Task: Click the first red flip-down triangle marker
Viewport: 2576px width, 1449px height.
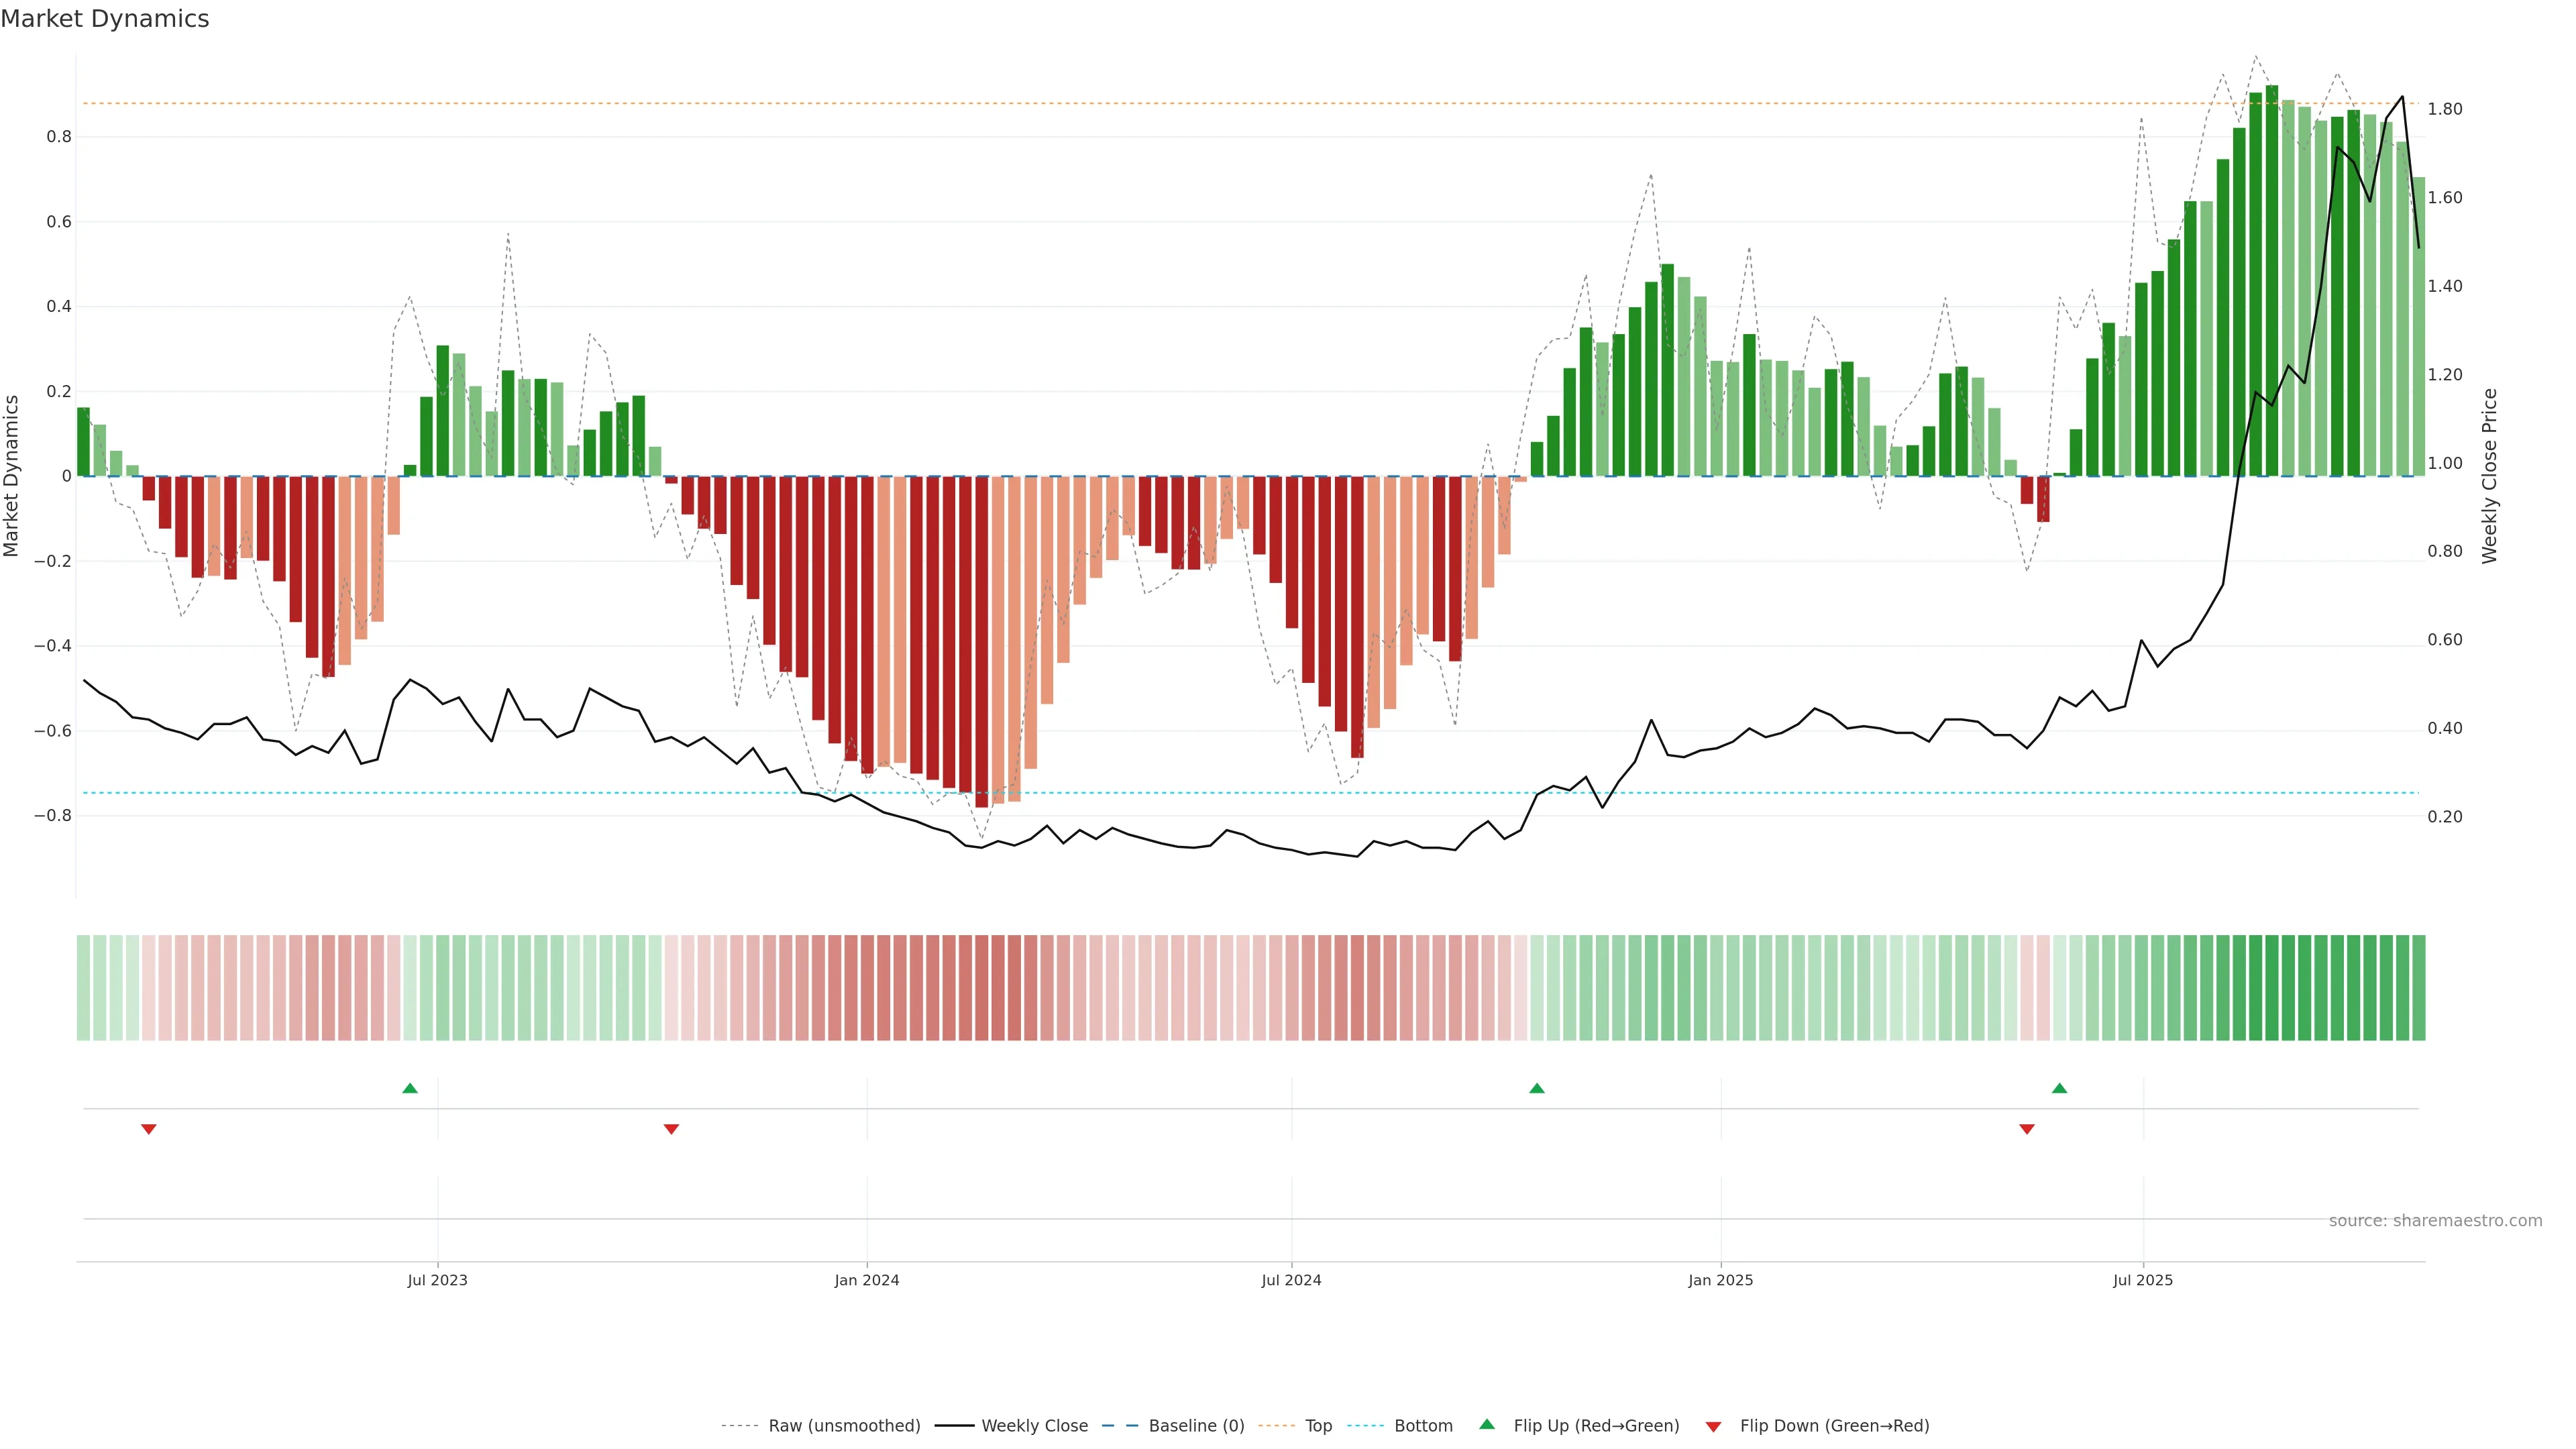Action: coord(149,1129)
